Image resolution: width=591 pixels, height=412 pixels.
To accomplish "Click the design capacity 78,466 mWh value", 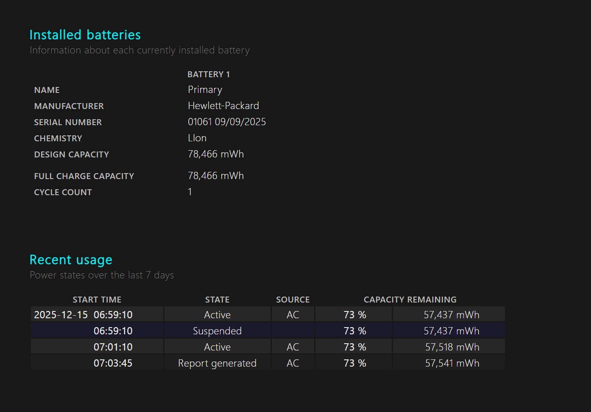I will (216, 154).
